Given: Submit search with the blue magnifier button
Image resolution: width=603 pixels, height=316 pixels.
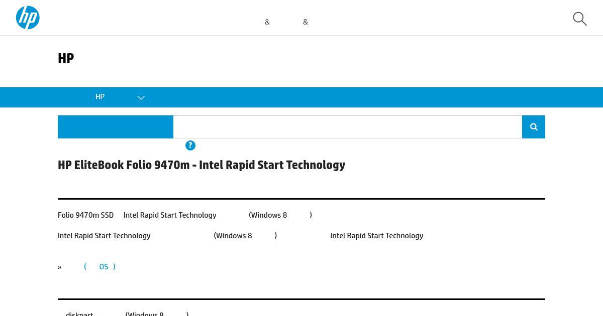Looking at the screenshot, I should coord(534,127).
